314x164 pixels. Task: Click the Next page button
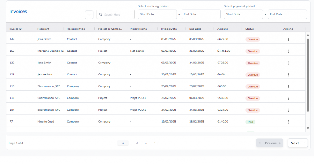tap(297, 143)
